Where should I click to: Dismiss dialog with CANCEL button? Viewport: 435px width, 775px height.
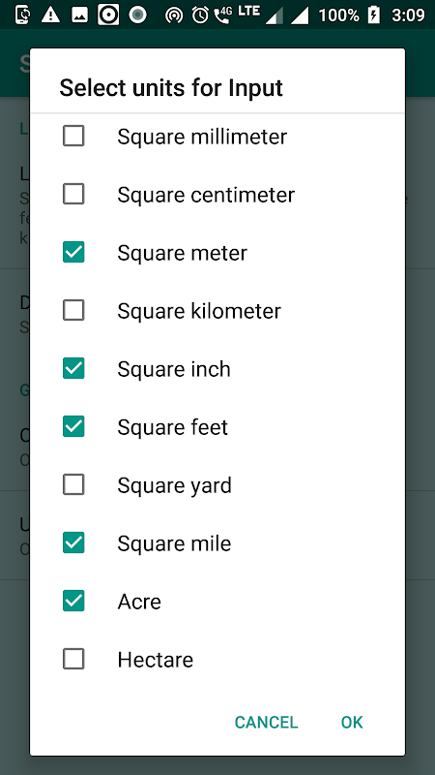(x=267, y=722)
